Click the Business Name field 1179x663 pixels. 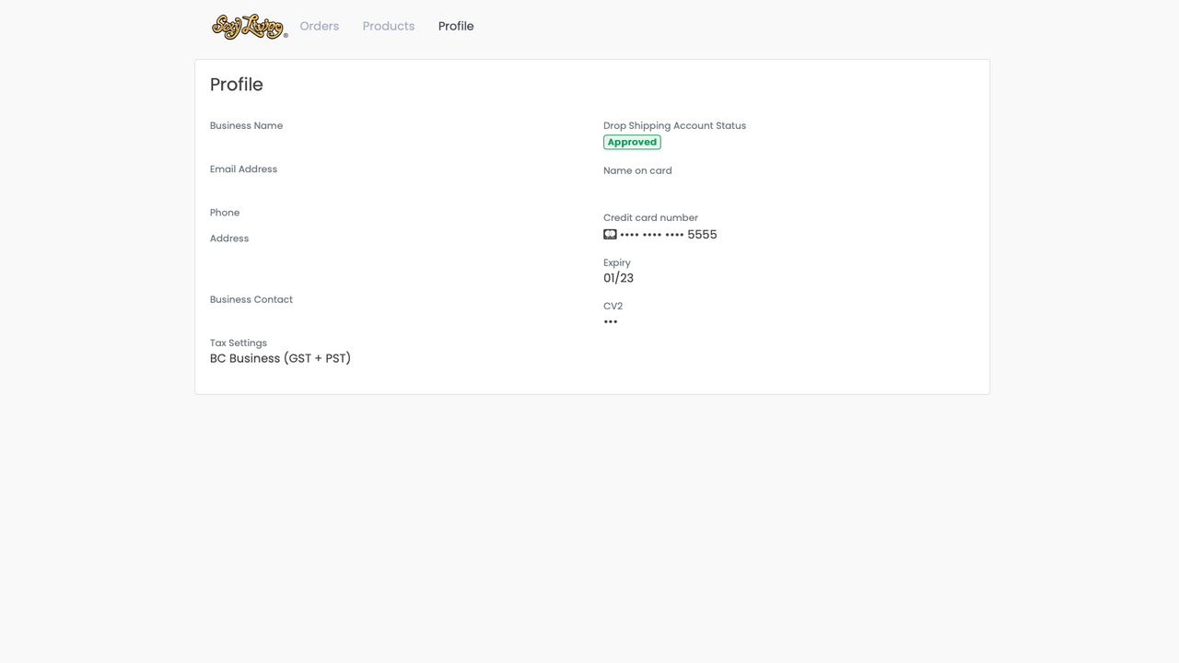click(246, 125)
